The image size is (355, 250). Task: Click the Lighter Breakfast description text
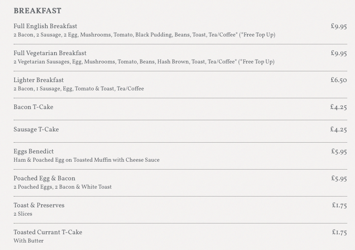79,89
